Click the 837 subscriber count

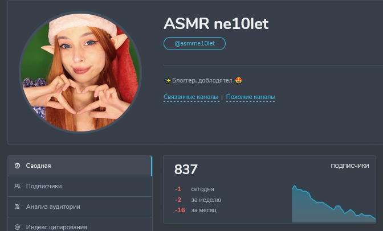coord(186,170)
